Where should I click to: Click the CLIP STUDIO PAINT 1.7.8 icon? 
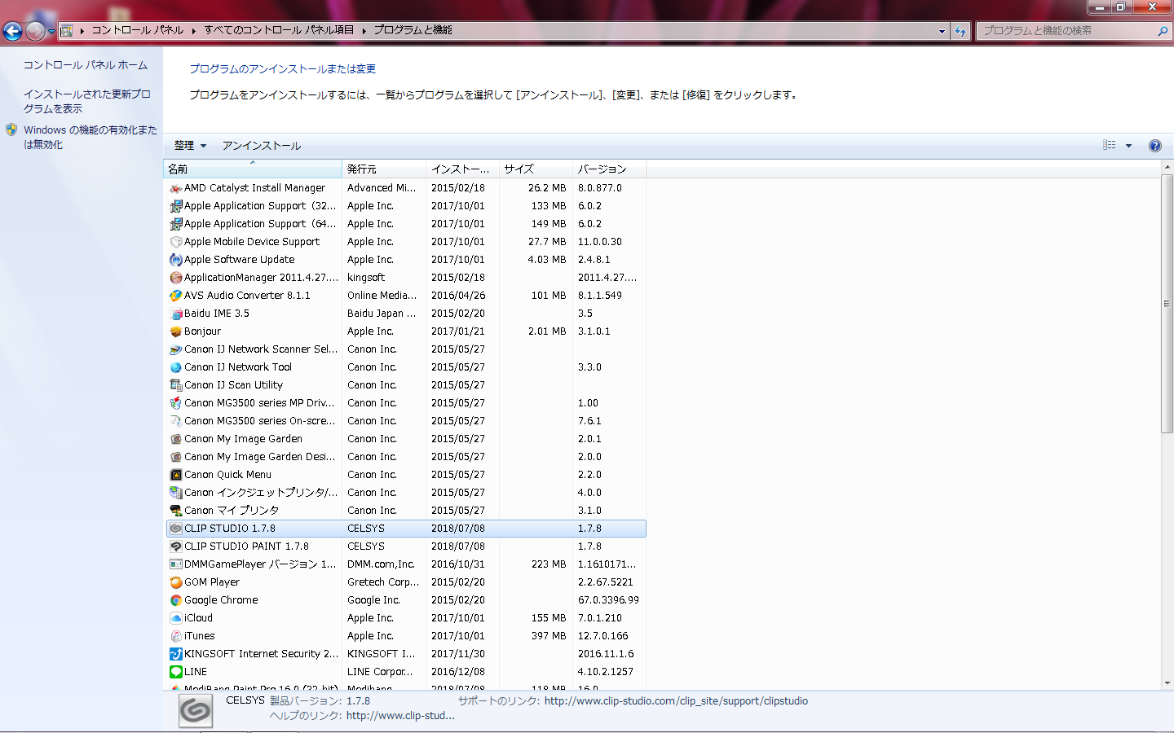[x=175, y=546]
